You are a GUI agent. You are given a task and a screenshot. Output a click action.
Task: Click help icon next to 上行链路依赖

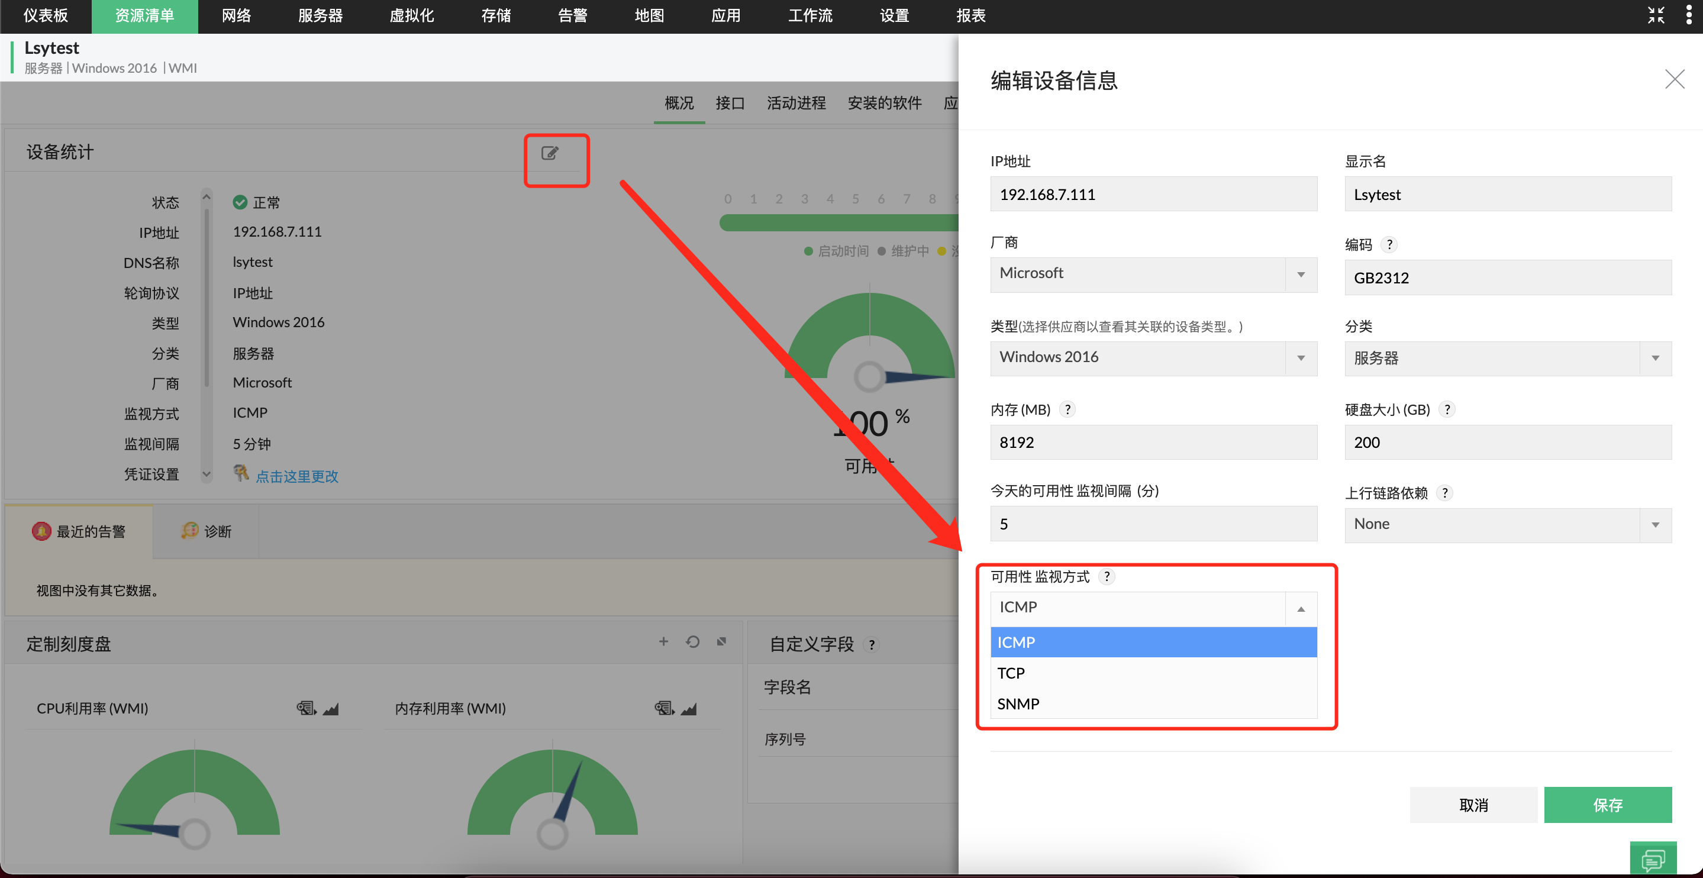(x=1444, y=493)
